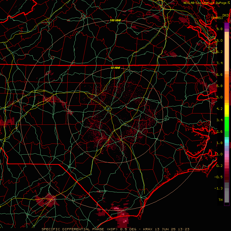Pick the purple top segment of the color bar
Screen dimensions: 231x231
pos(227,26)
